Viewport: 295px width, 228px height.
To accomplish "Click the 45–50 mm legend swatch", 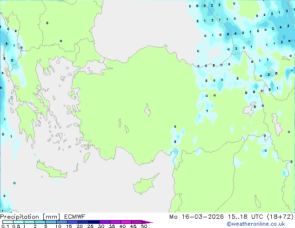I will tap(137, 222).
